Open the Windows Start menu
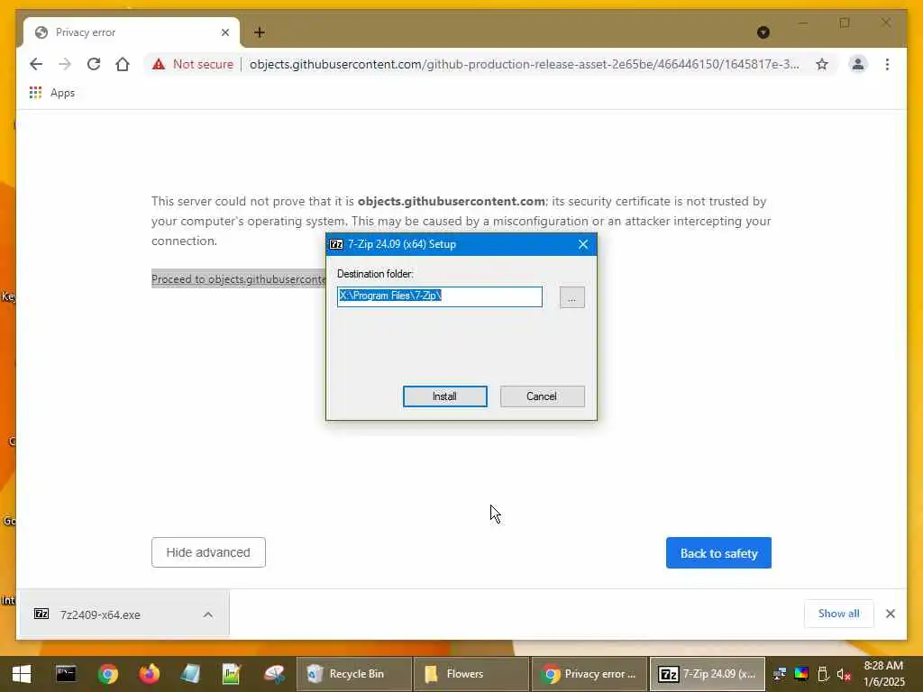The height and width of the screenshot is (692, 923). tap(22, 674)
